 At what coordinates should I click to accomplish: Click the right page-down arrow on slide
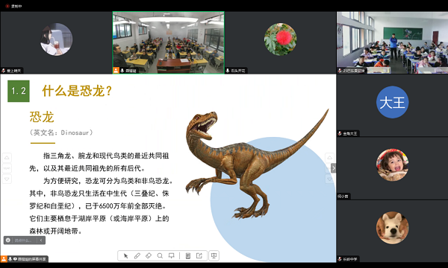tap(329, 179)
